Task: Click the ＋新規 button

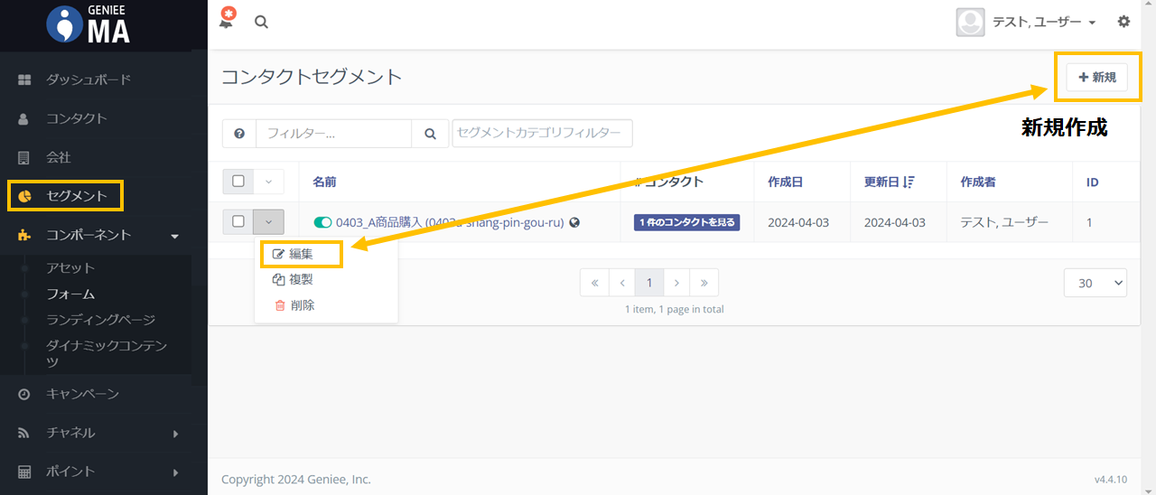Action: 1096,78
